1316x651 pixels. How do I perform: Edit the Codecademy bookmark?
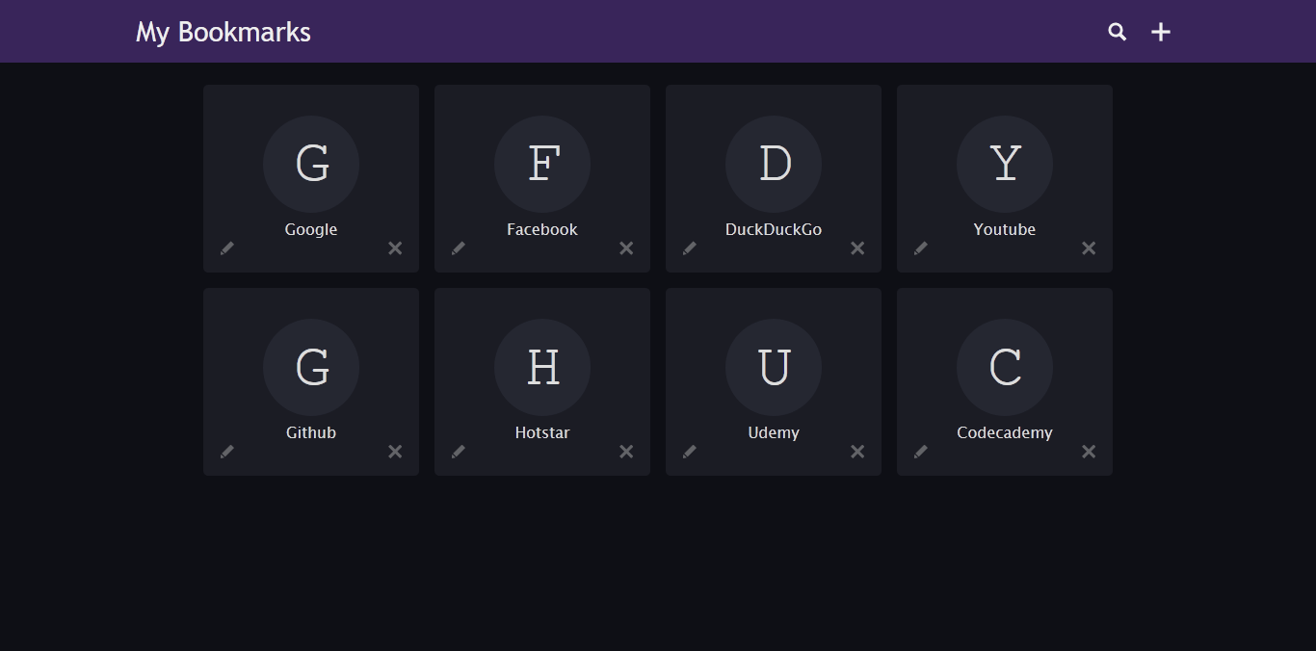click(921, 452)
